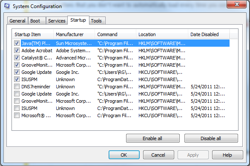This screenshot has width=250, height=166.
Task: Confirm with the OK button
Action: pyautogui.click(x=124, y=155)
